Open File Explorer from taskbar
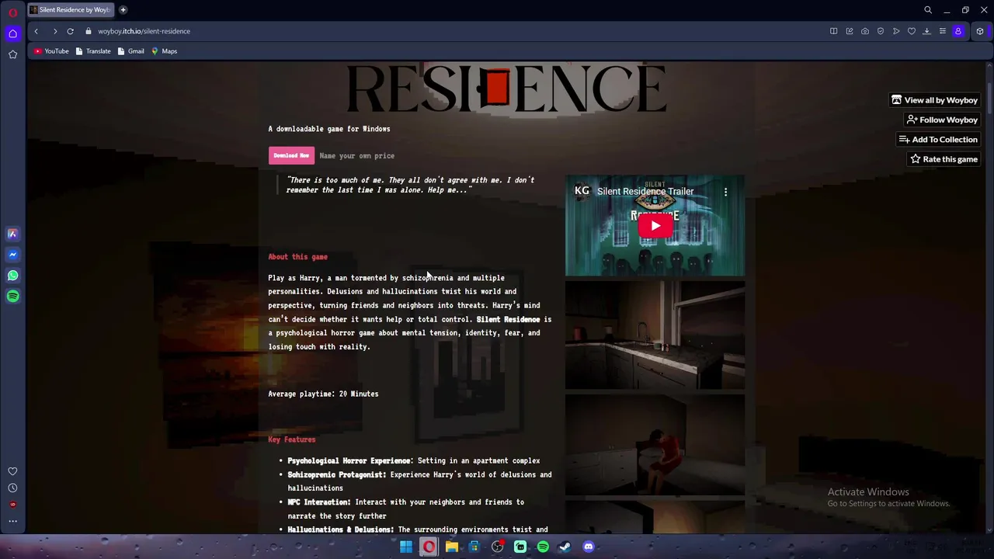This screenshot has width=994, height=559. (451, 547)
